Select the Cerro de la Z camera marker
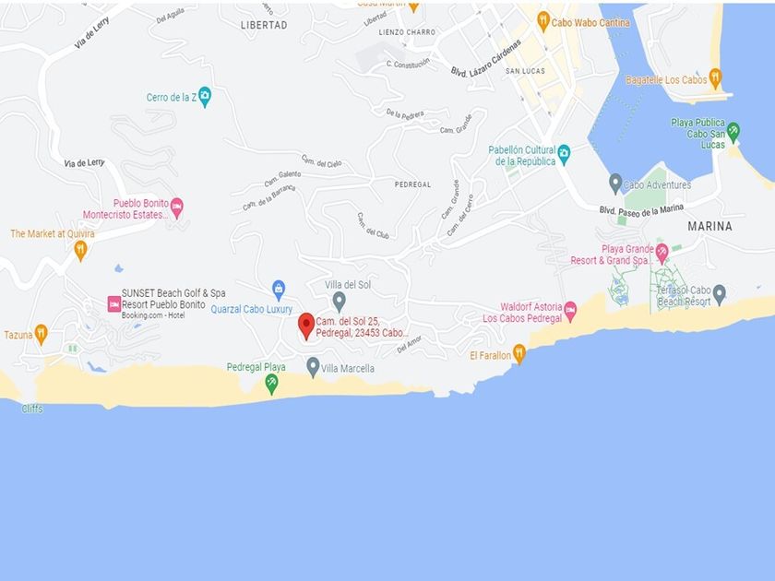Image resolution: width=775 pixels, height=581 pixels. (x=205, y=97)
